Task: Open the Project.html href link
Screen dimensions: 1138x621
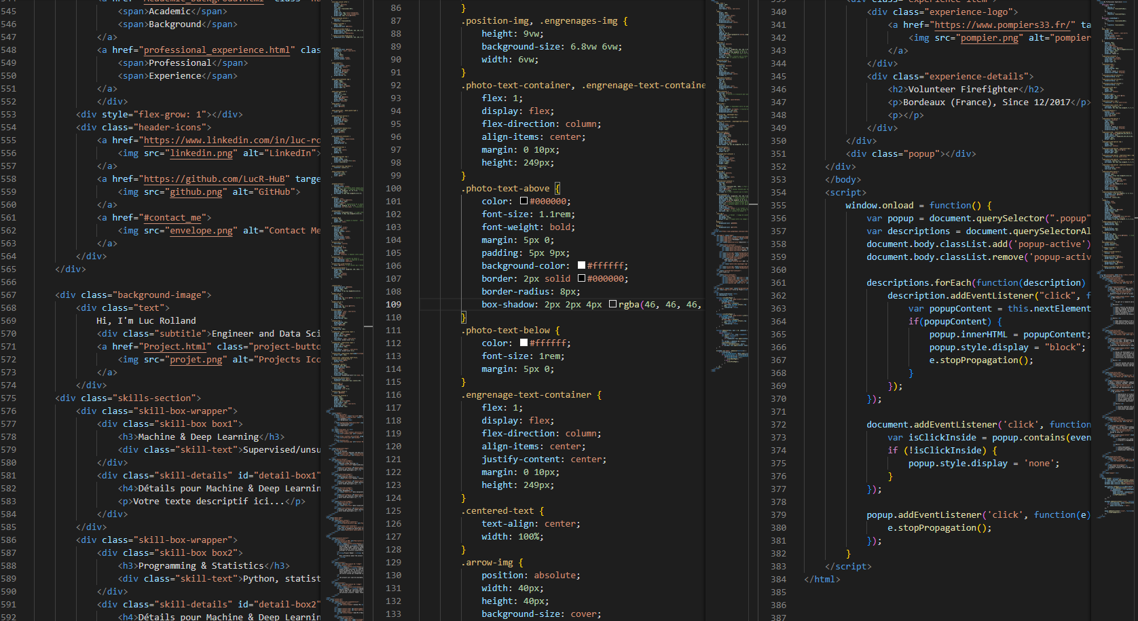Action: coord(175,347)
